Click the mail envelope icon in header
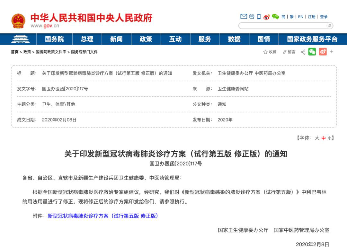The width and height of the screenshot is (347, 248). coord(244,17)
